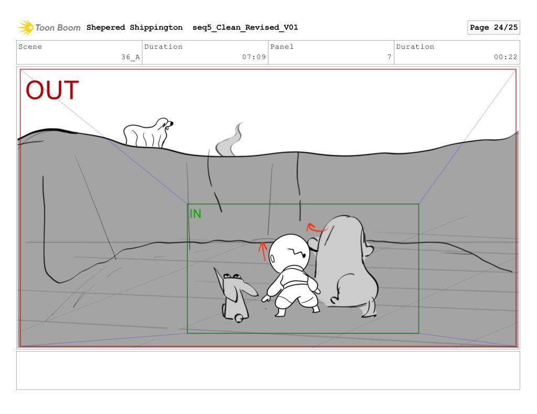
Task: Click the green IN camera frame label
Action: point(195,214)
